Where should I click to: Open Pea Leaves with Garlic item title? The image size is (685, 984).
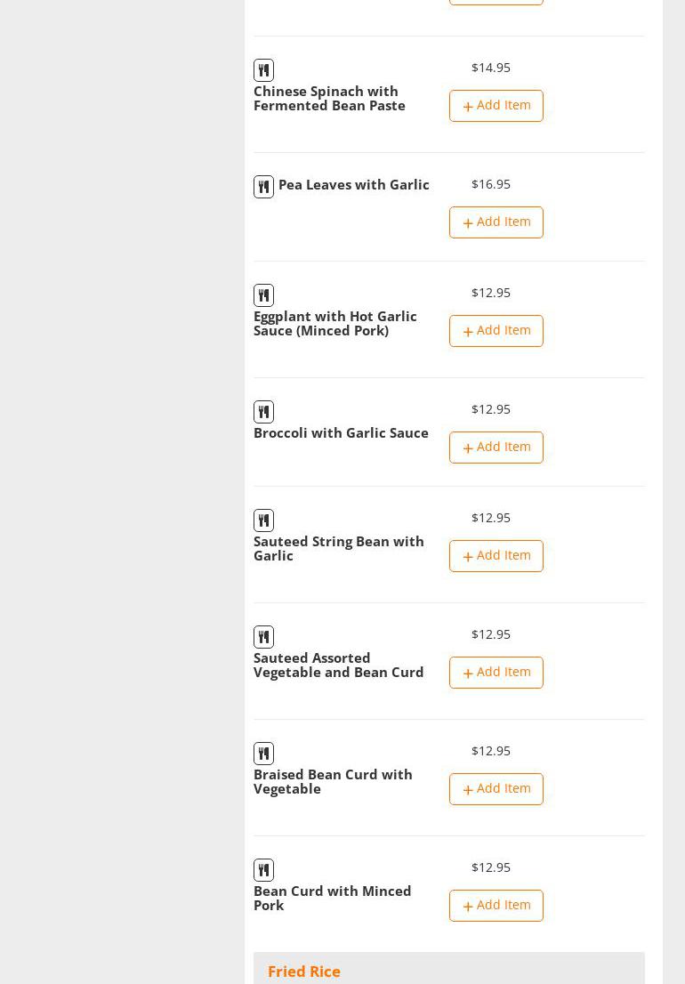[353, 185]
